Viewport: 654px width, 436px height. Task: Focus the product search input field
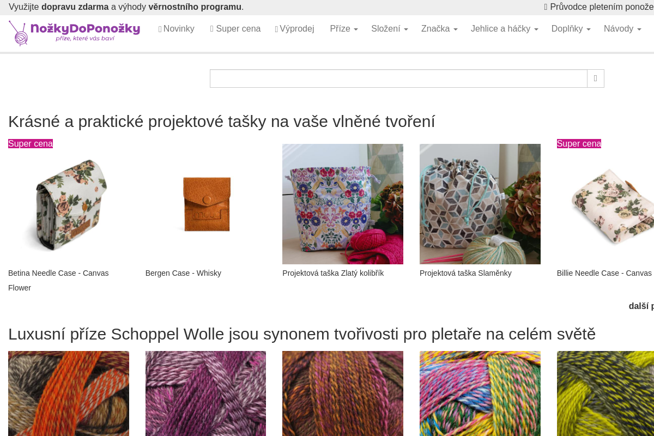(x=398, y=78)
